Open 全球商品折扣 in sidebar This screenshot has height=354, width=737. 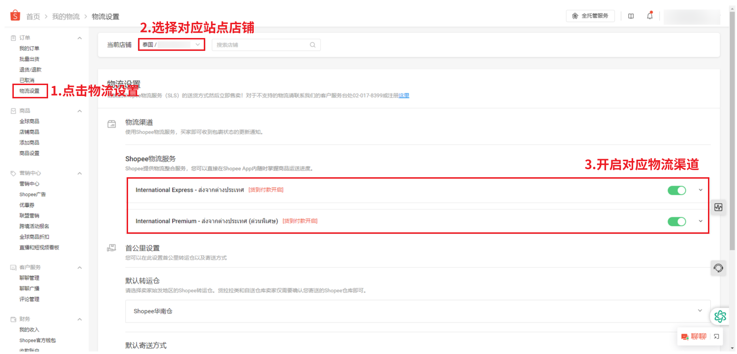[34, 237]
